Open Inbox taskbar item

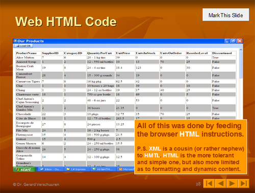50,169
